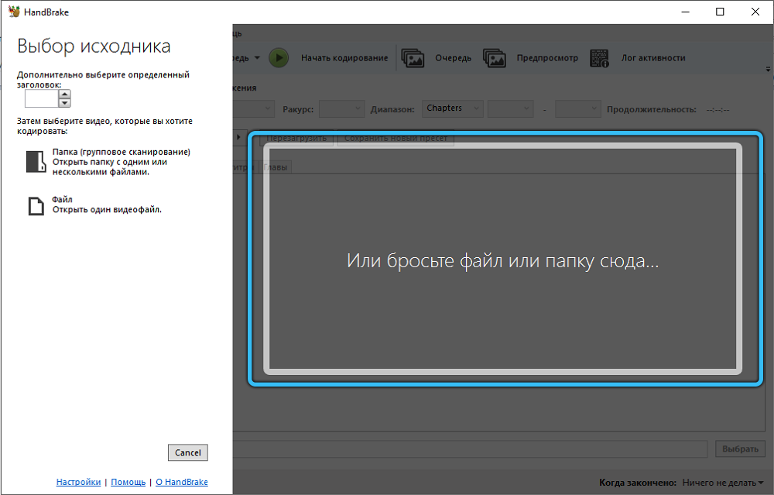
Task: Click the title number input field
Action: (42, 98)
